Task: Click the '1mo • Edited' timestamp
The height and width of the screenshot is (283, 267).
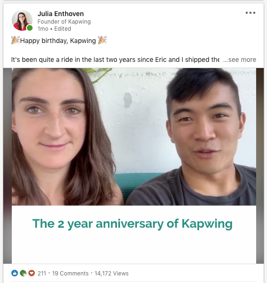Action: pyautogui.click(x=54, y=29)
